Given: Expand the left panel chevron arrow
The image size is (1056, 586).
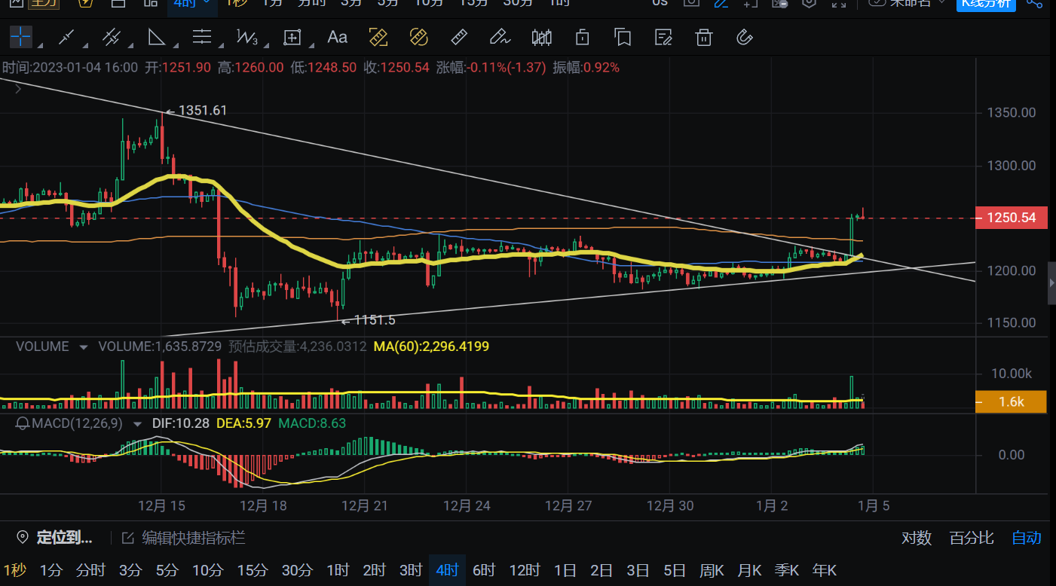Looking at the screenshot, I should (17, 89).
